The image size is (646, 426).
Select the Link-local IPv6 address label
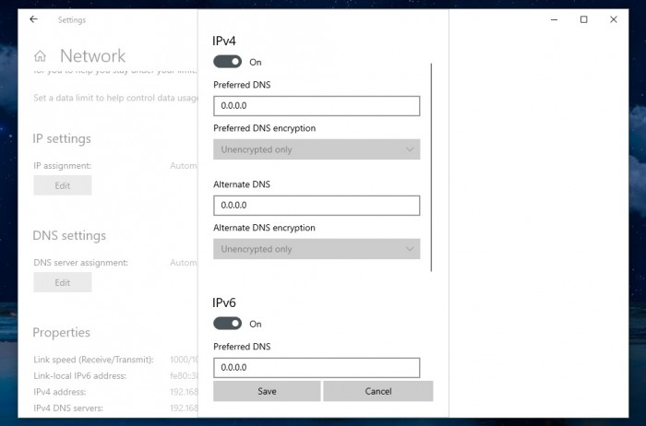click(80, 376)
